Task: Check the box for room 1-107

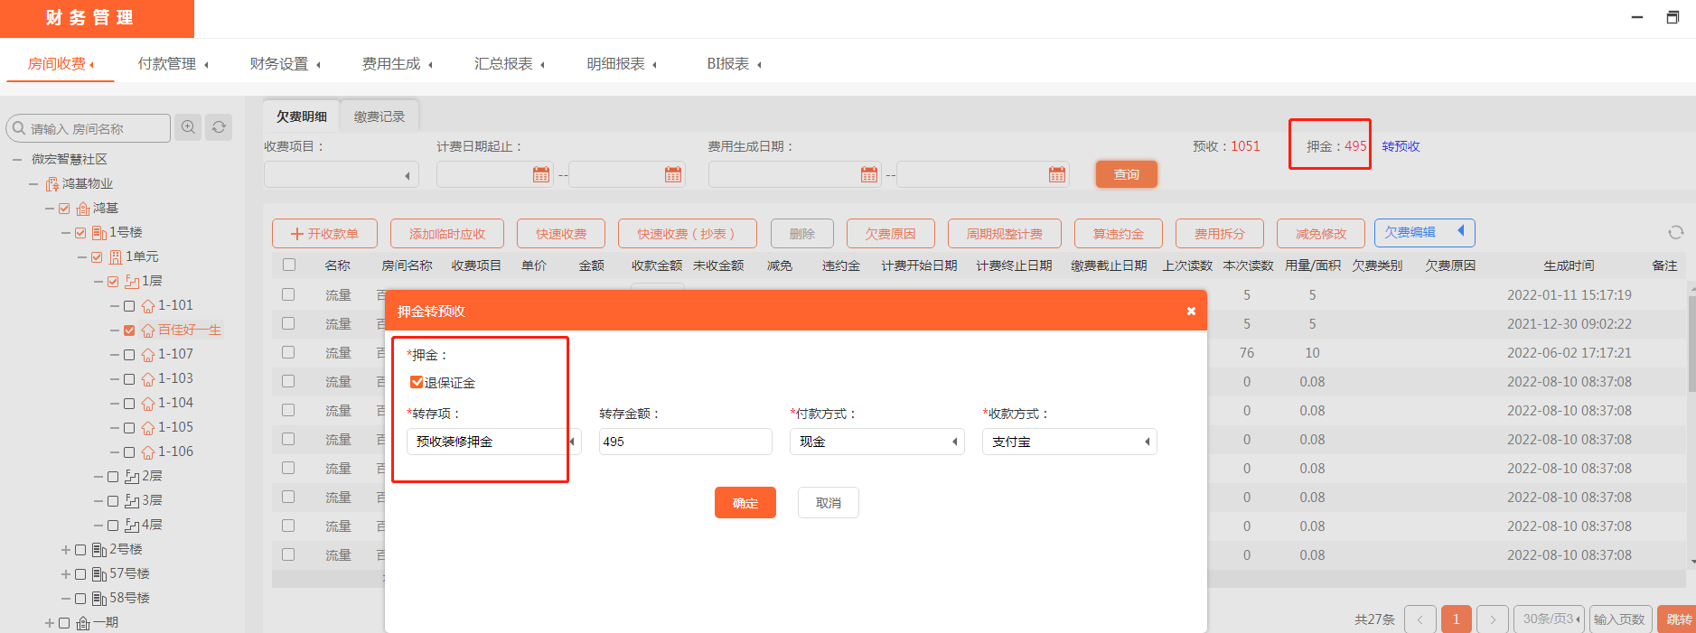Action: click(129, 355)
